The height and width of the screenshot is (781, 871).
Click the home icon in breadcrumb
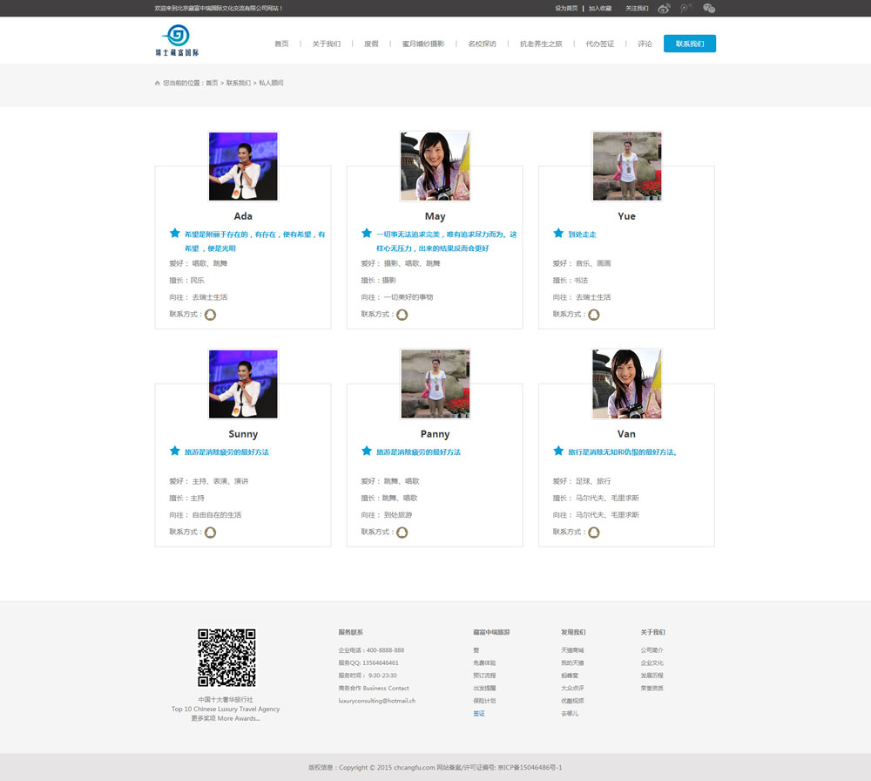(x=158, y=83)
